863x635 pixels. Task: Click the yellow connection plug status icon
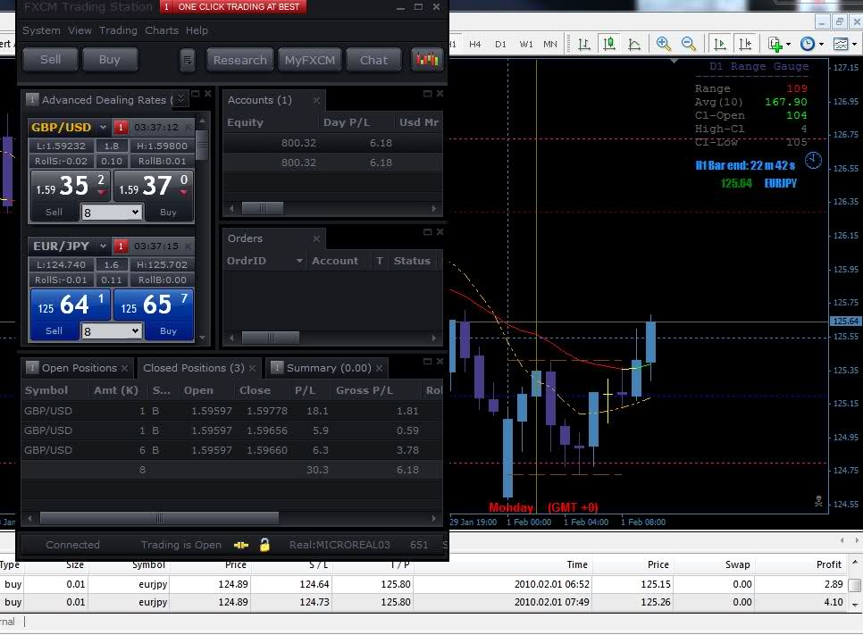241,545
